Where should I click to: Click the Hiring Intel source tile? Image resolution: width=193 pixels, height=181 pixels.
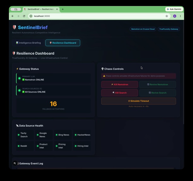(x=82, y=146)
